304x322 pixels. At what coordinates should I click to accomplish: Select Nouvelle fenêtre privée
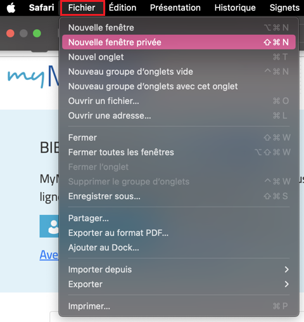point(179,42)
